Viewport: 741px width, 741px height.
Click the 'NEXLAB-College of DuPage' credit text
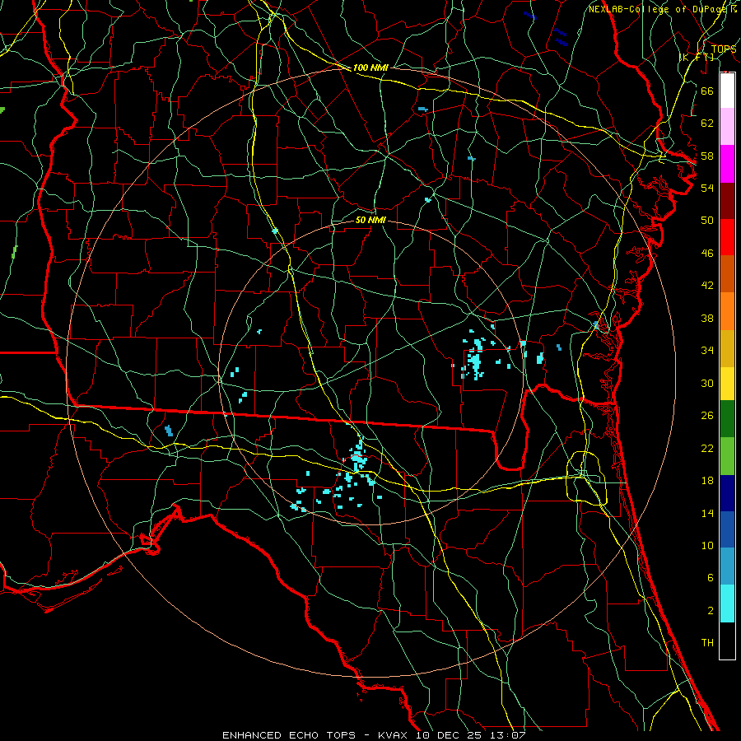[x=659, y=9]
